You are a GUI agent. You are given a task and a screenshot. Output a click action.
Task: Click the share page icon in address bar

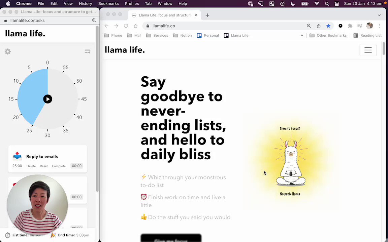(319, 26)
